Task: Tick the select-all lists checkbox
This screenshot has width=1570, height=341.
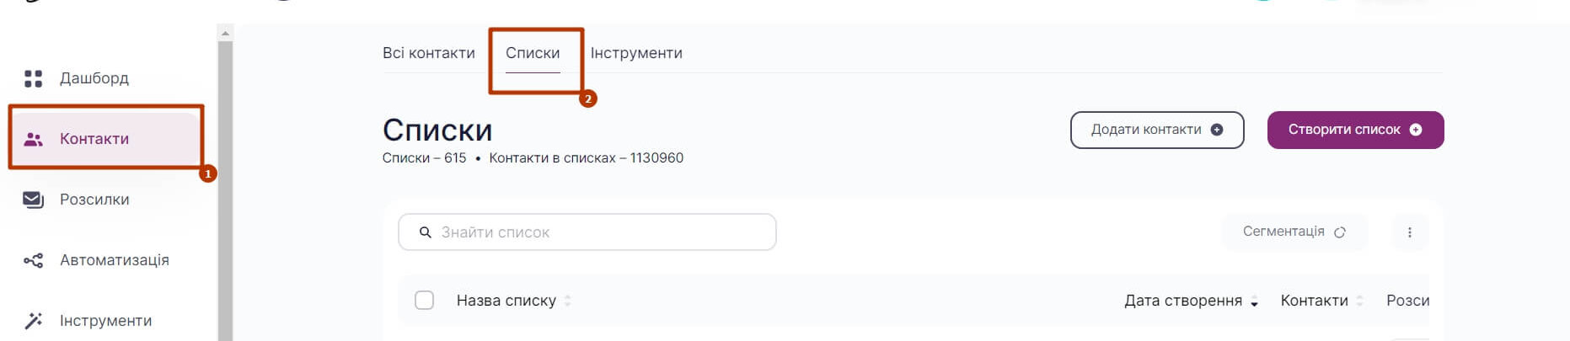Action: [425, 301]
